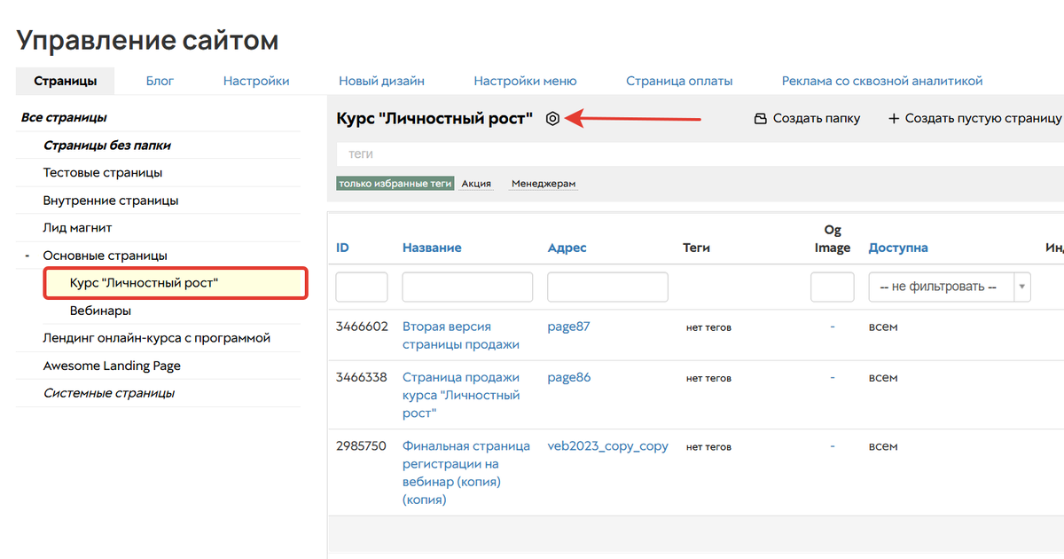Open veb2023_copy_copy address link
The height and width of the screenshot is (559, 1064).
[607, 445]
